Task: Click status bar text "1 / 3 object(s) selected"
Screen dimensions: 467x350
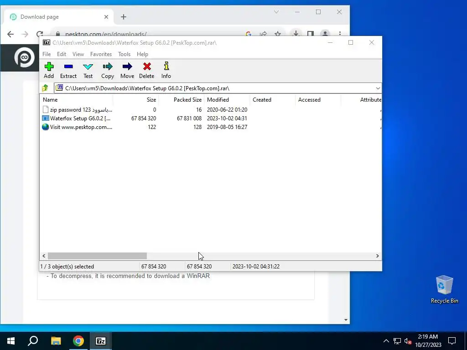Action: 67,267
